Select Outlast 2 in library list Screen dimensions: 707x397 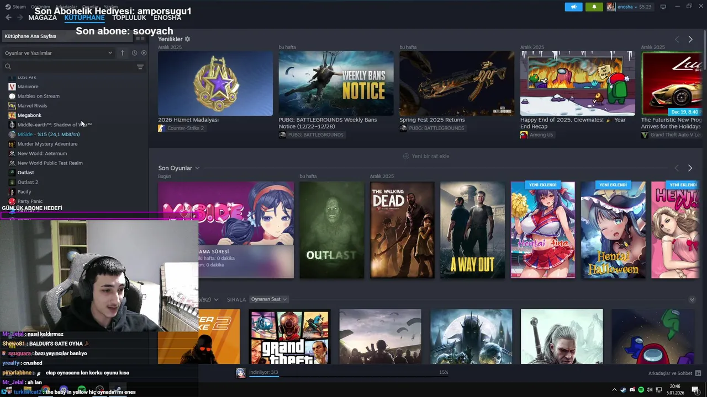28,182
